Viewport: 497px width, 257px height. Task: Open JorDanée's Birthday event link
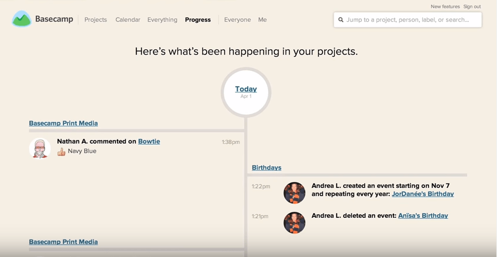tap(423, 194)
